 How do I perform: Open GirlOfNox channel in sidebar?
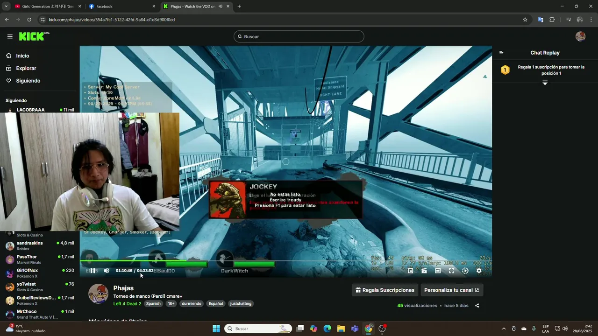40,273
